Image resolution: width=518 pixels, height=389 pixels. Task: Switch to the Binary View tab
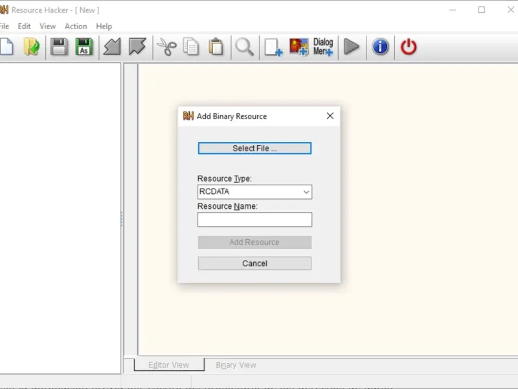click(236, 364)
